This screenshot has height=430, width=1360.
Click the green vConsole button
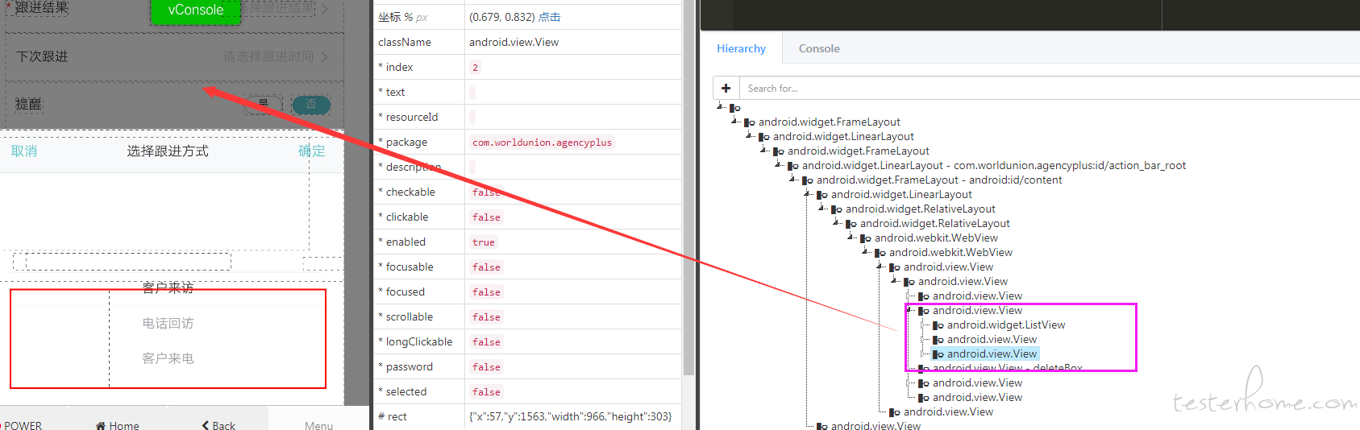point(196,11)
